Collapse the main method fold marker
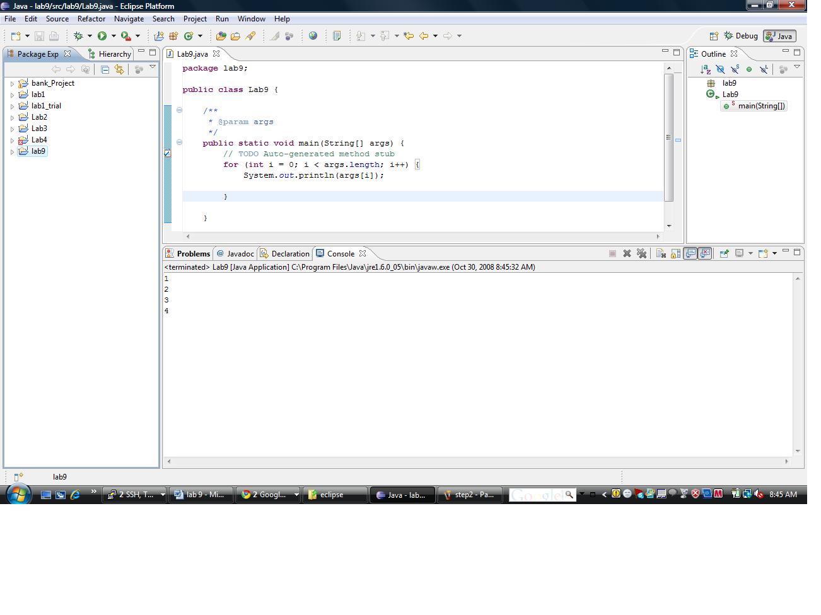Viewport: 821px width, 615px height. pos(179,142)
